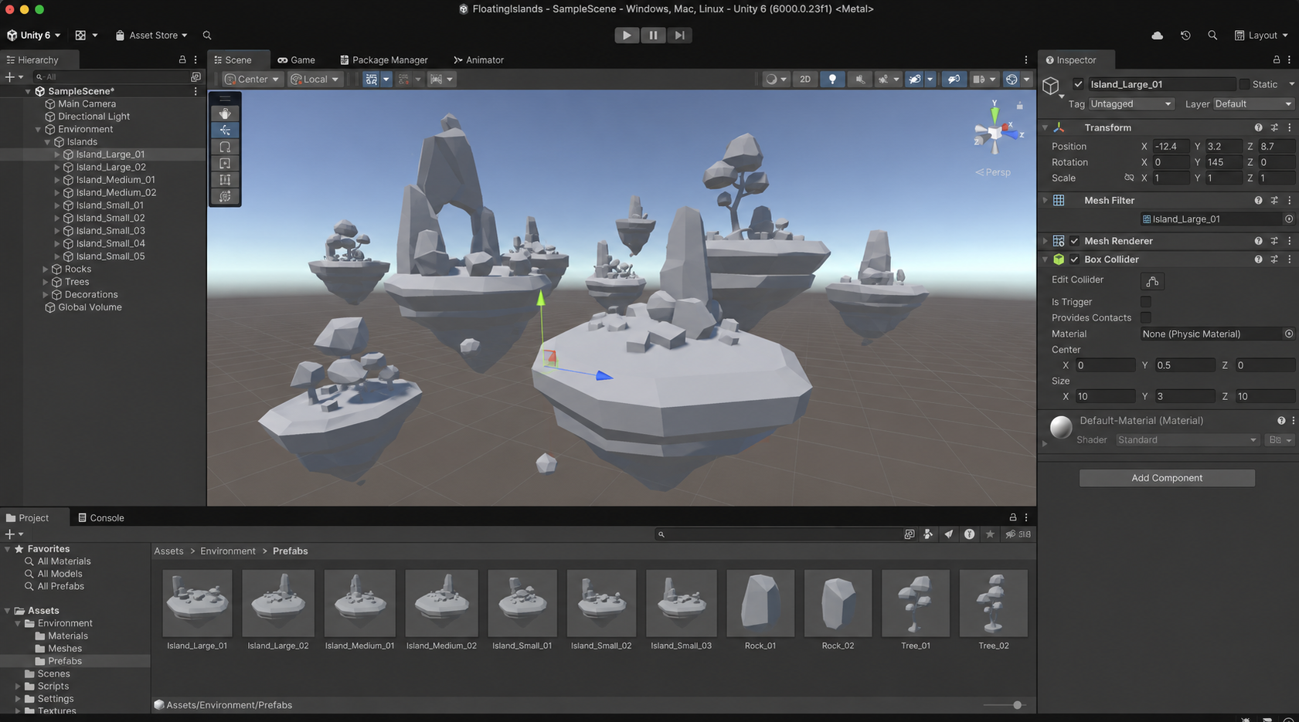
Task: Open the Layout dropdown
Action: tap(1261, 36)
